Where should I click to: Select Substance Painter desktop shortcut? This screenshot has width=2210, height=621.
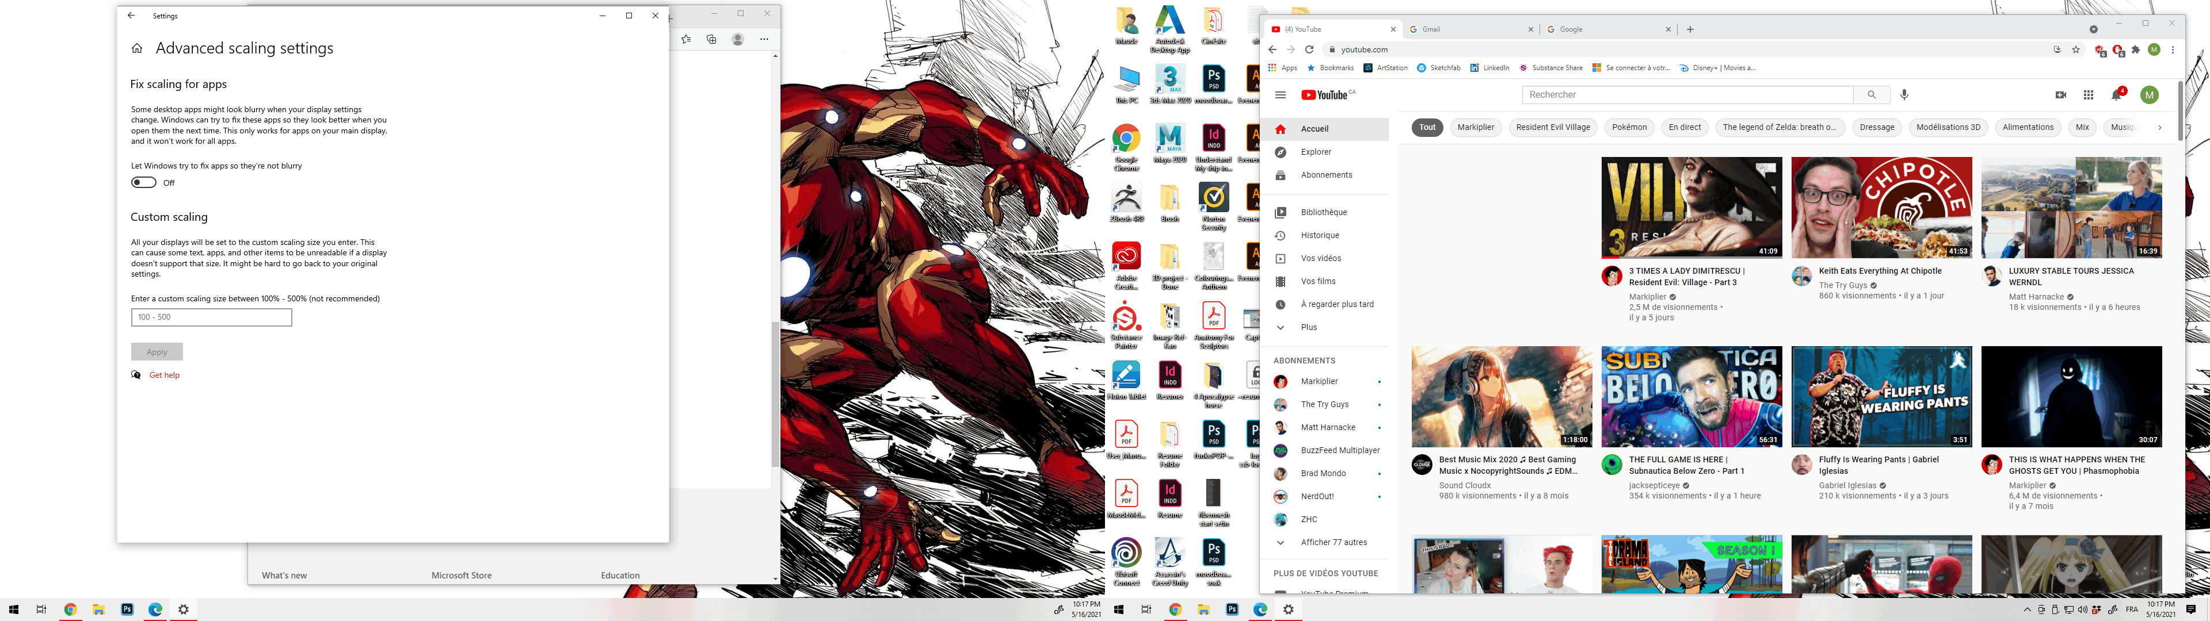(x=1126, y=325)
